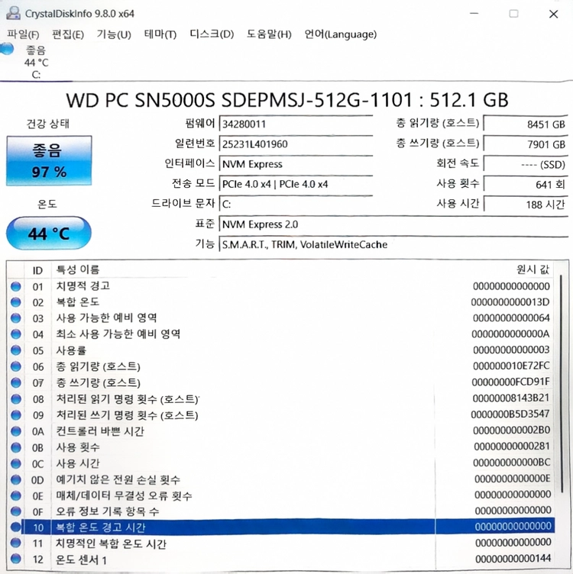Select row name 복합 온도 경고 시간

pos(101,527)
